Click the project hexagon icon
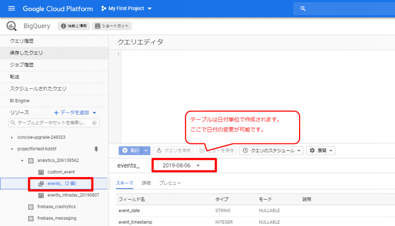The width and height of the screenshot is (395, 226). (x=103, y=8)
